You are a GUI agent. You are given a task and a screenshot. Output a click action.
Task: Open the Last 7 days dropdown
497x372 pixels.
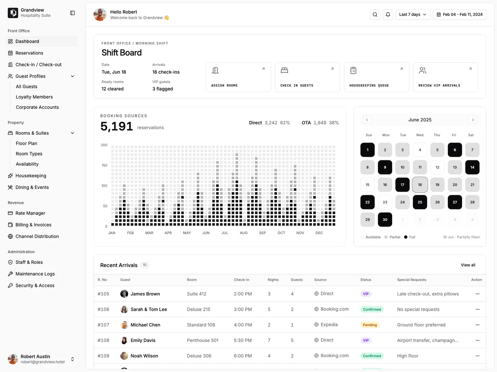click(x=413, y=14)
